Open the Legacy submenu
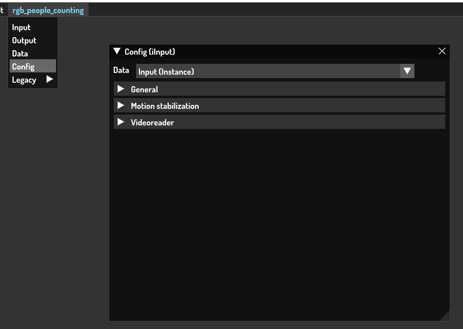The width and height of the screenshot is (463, 329). pyautogui.click(x=24, y=80)
